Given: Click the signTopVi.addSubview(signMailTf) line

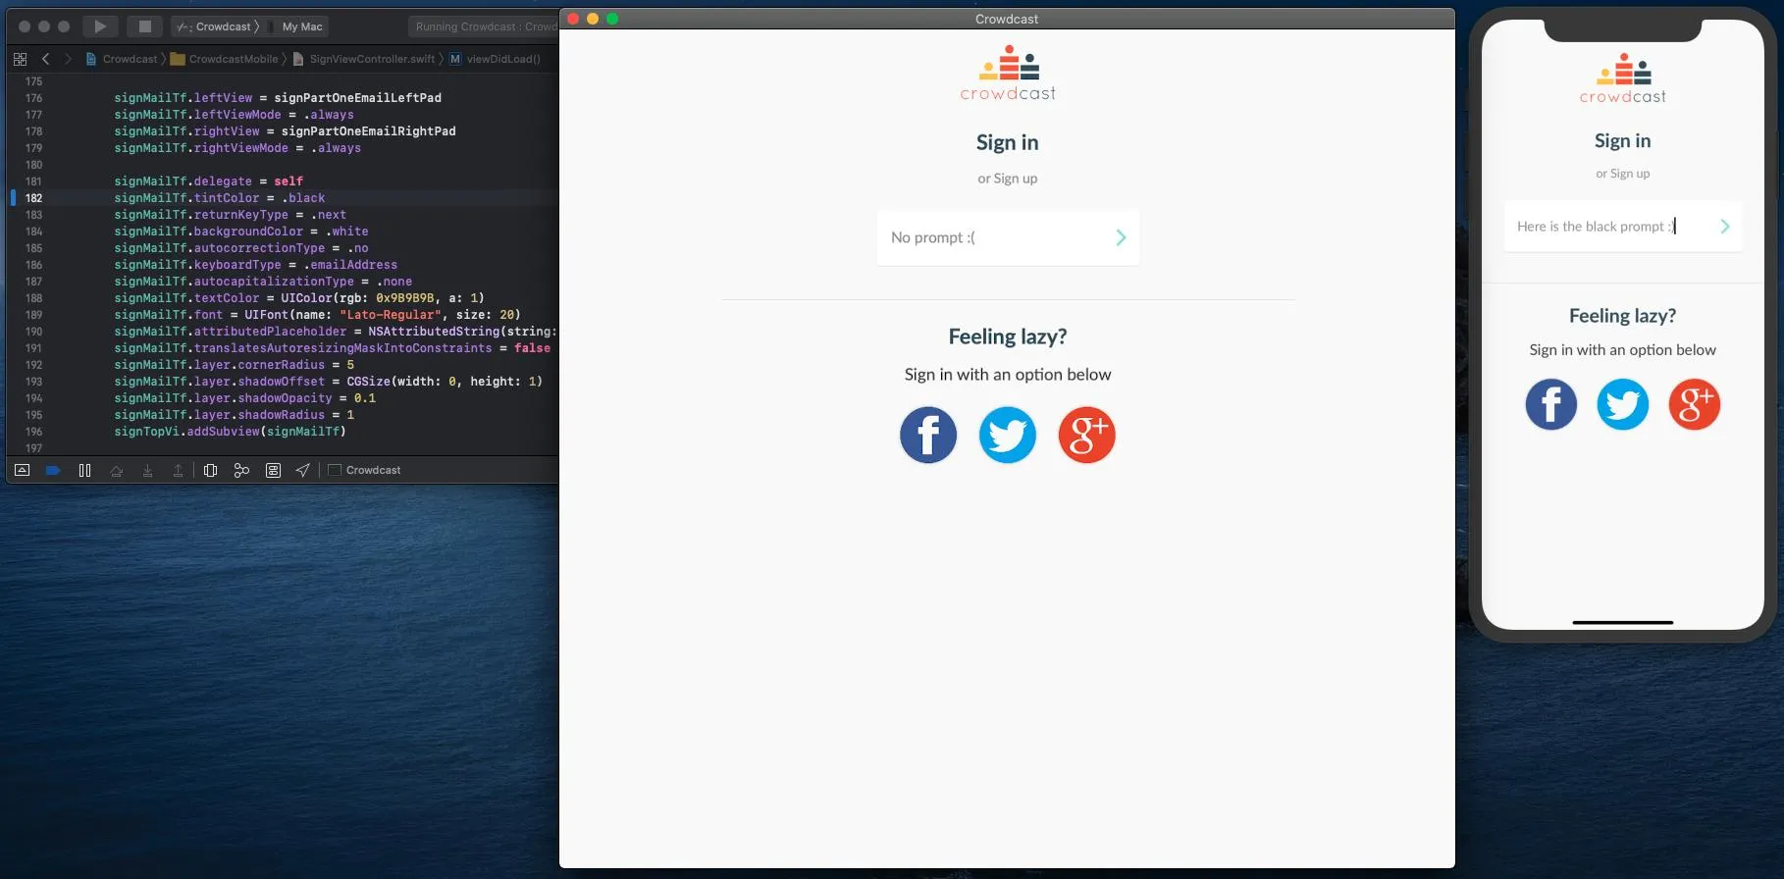Looking at the screenshot, I should coord(230,432).
